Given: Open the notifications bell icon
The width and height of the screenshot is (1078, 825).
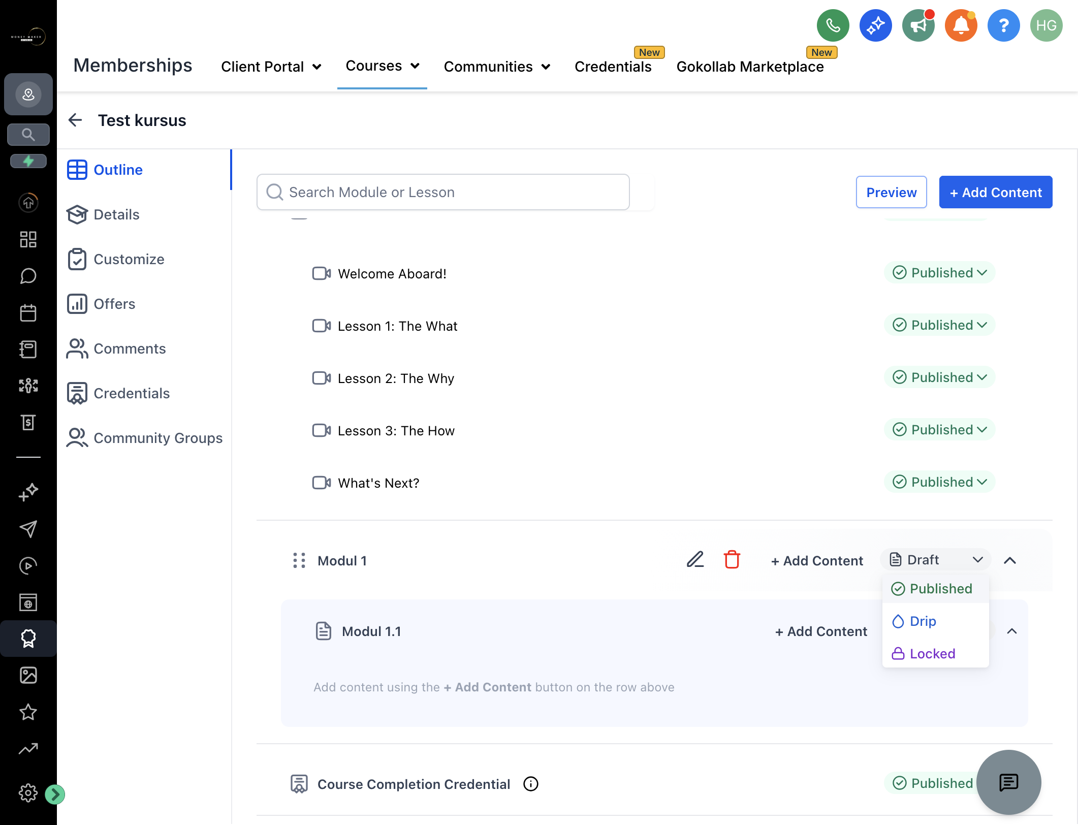Looking at the screenshot, I should click(961, 25).
